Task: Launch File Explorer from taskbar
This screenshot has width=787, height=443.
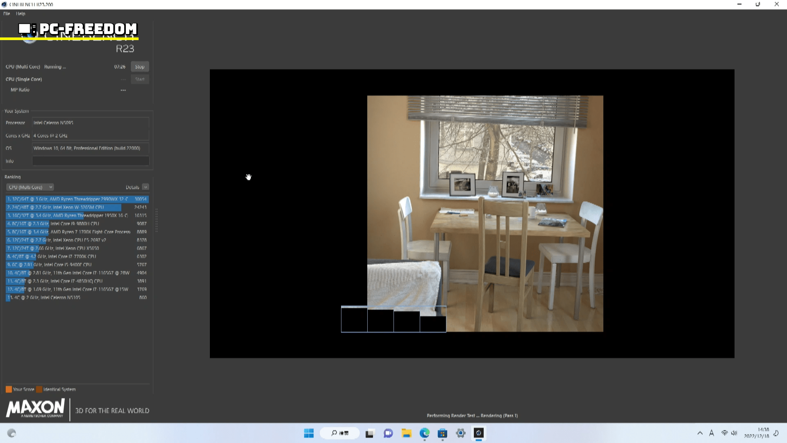Action: pyautogui.click(x=406, y=433)
